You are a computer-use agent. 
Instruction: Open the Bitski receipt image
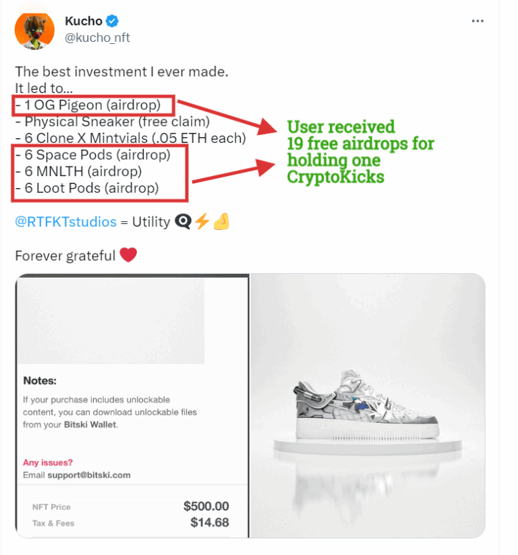pos(132,405)
